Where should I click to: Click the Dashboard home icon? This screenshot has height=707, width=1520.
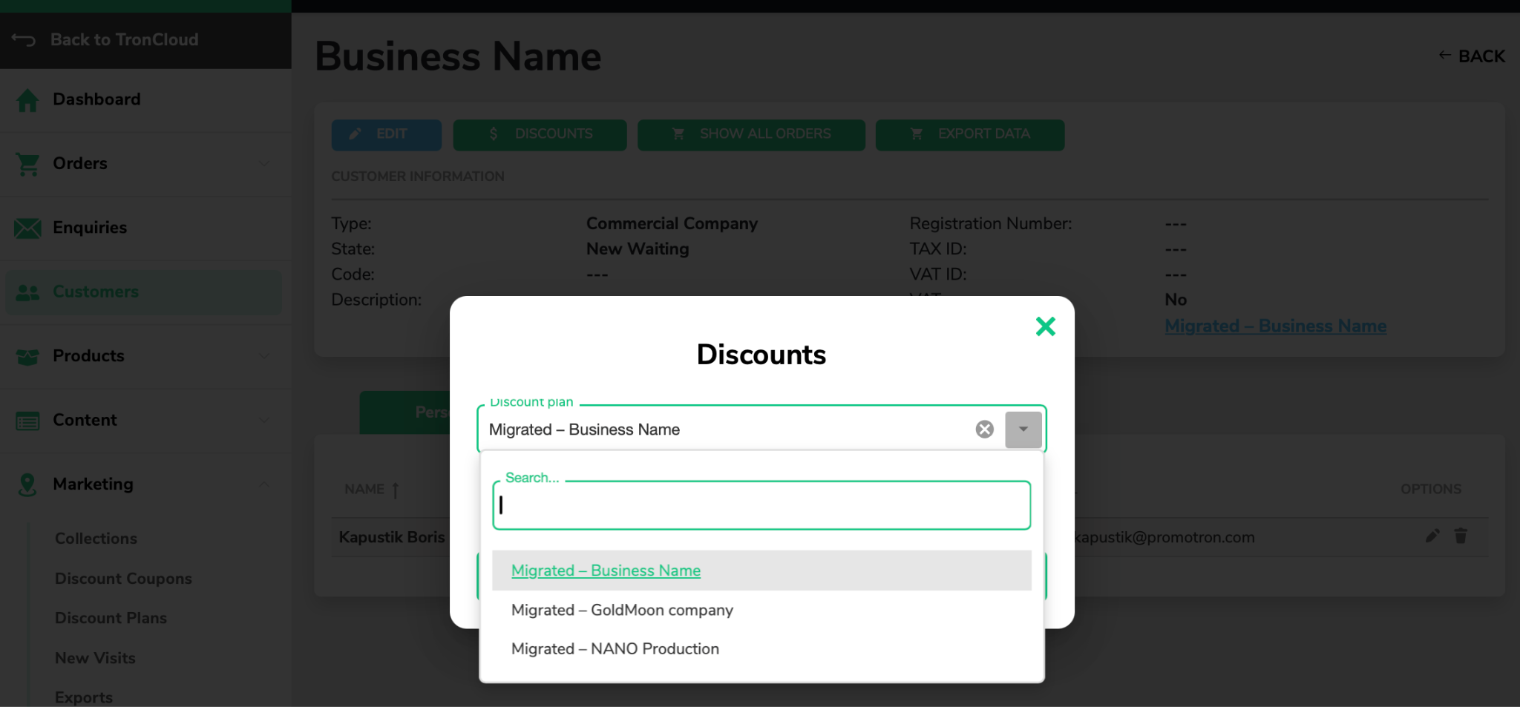(27, 100)
